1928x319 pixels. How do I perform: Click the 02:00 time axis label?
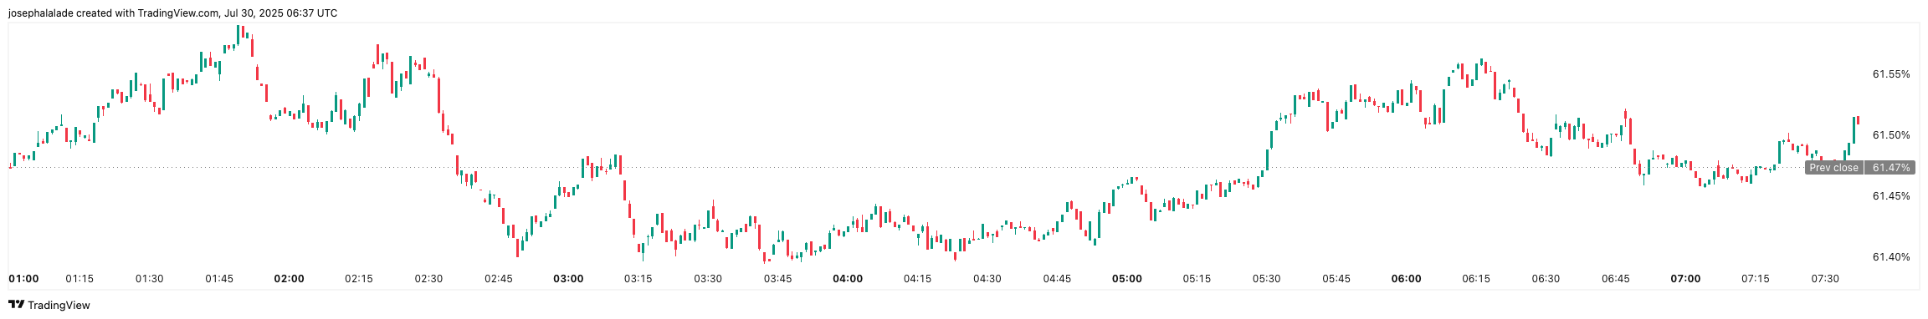(x=290, y=278)
